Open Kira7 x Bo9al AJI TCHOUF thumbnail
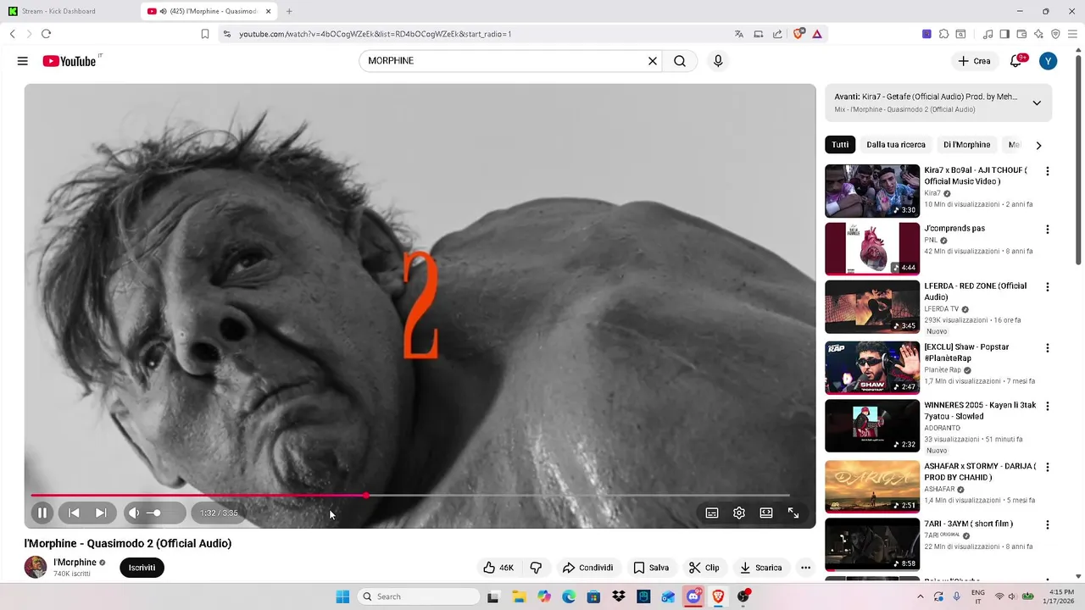The height and width of the screenshot is (610, 1085). (872, 191)
